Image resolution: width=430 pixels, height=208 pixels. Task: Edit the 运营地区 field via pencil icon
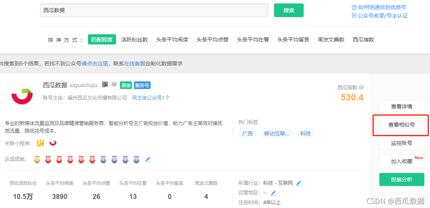click(273, 193)
